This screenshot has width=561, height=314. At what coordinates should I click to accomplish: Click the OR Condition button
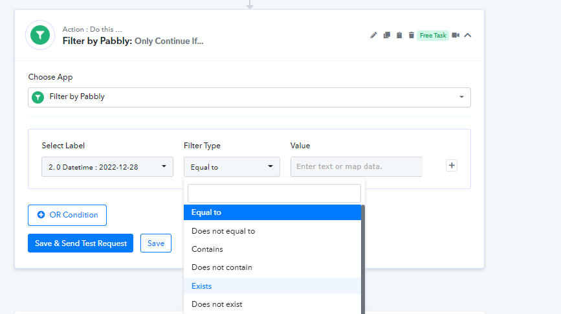67,215
